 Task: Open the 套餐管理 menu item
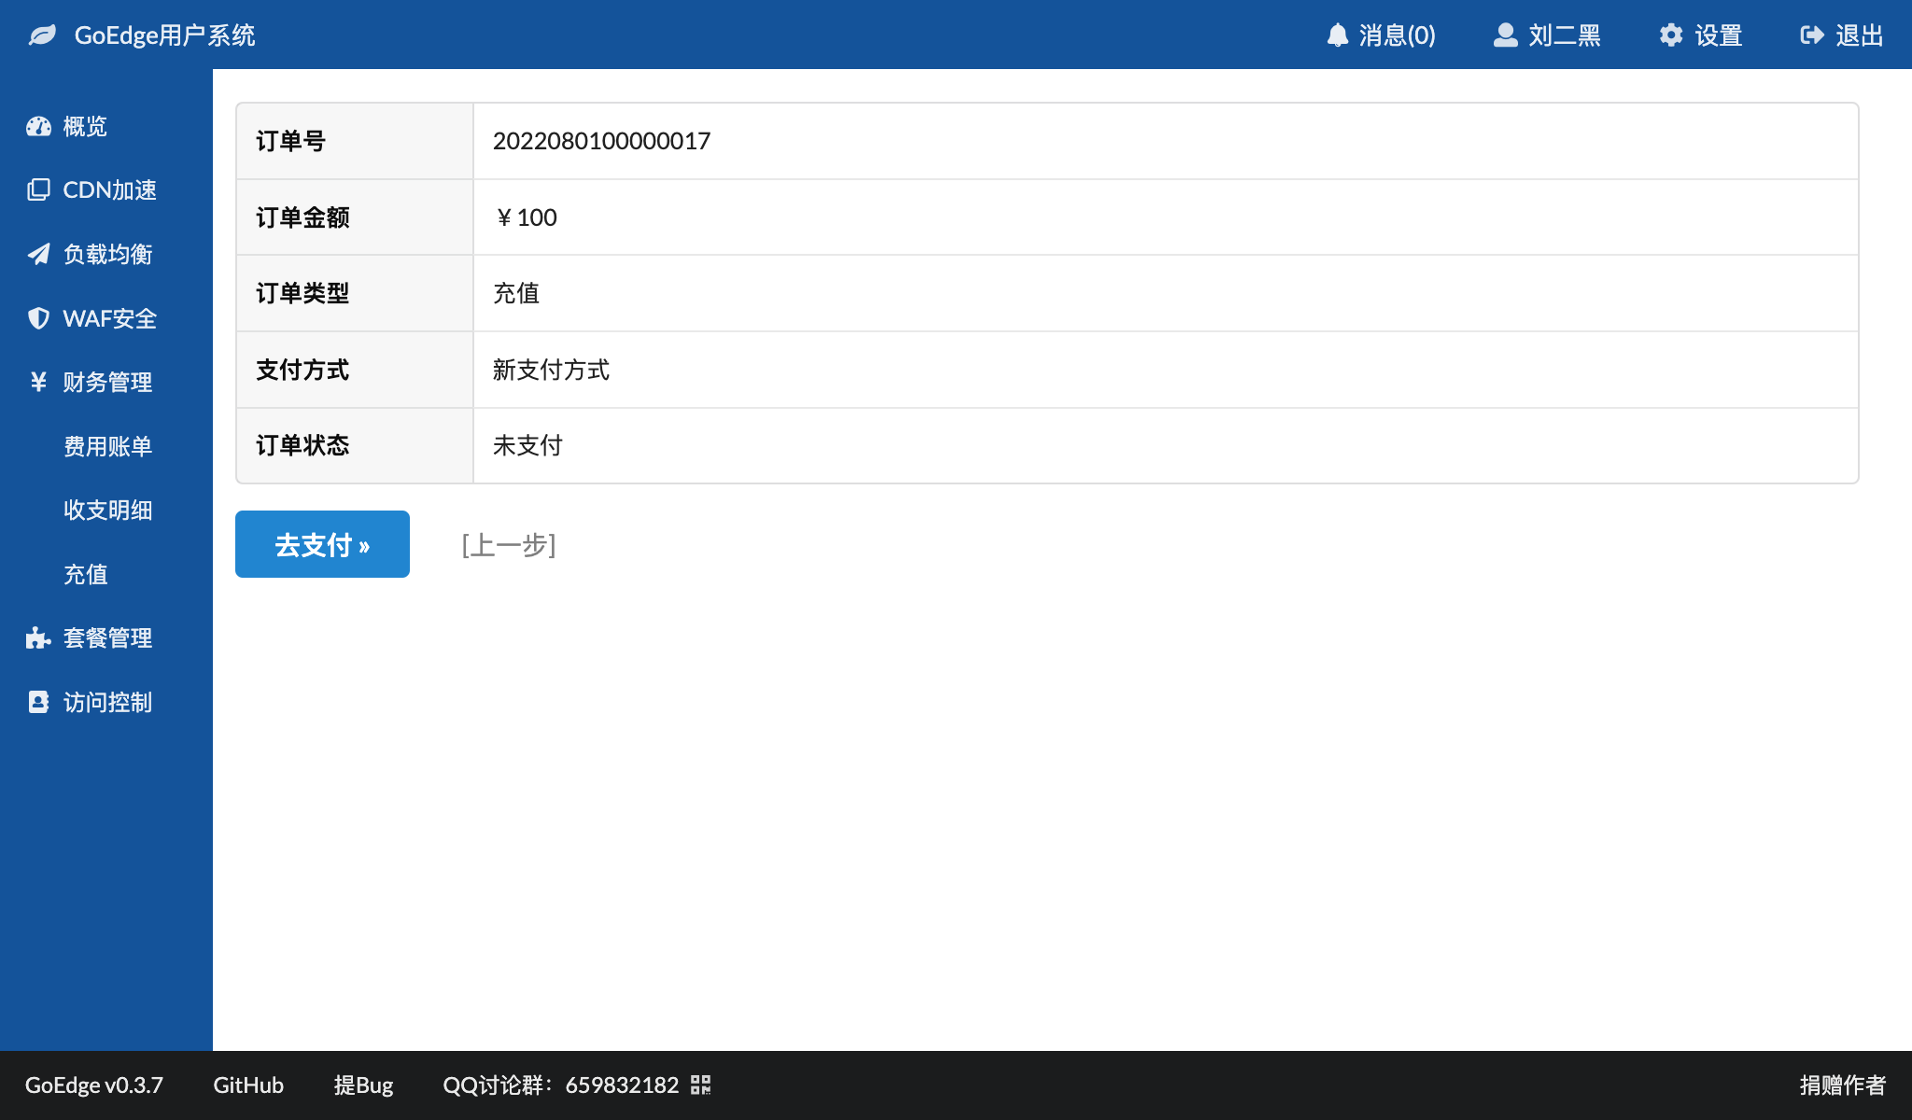point(106,637)
